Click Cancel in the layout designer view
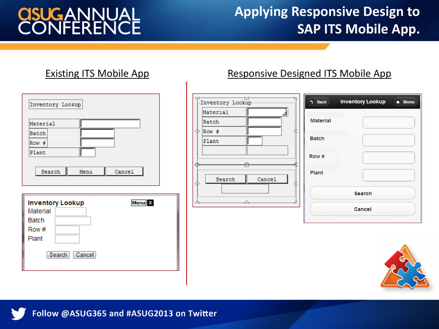This screenshot has width=439, height=329. click(x=267, y=179)
